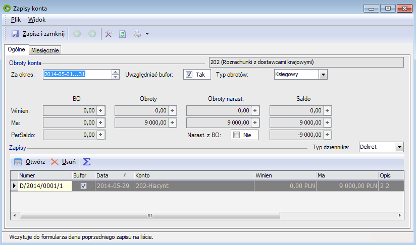The height and width of the screenshot is (245, 416).
Task: Click the Zapisy konta app icon in title bar
Action: (x=7, y=8)
